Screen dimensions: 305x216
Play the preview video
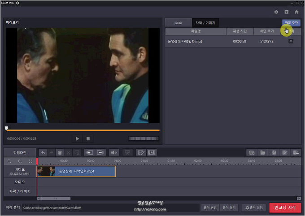coord(77,139)
